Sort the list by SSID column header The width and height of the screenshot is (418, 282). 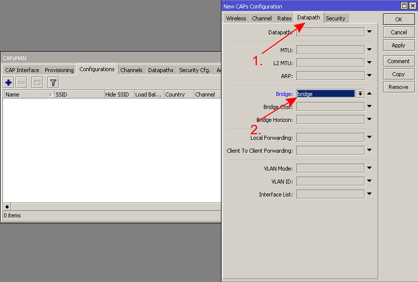pyautogui.click(x=79, y=94)
